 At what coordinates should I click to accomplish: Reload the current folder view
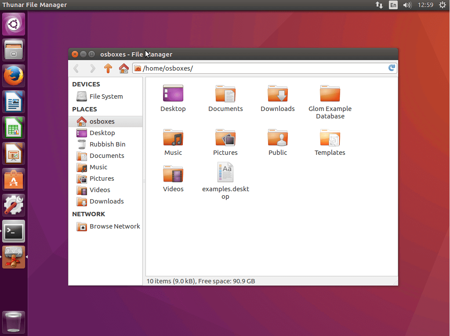(x=392, y=68)
